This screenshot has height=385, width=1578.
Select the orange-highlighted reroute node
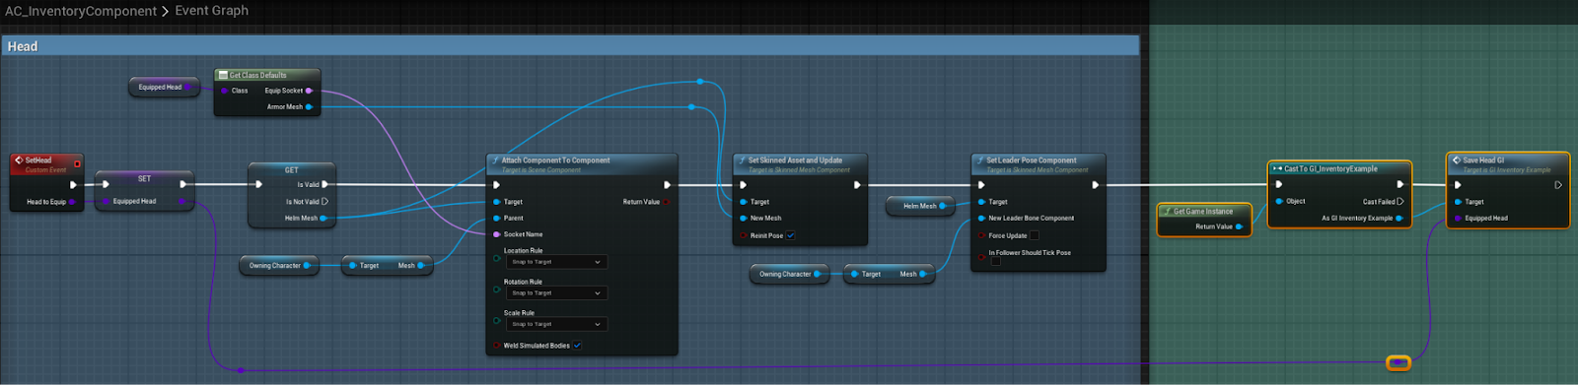click(x=1399, y=363)
